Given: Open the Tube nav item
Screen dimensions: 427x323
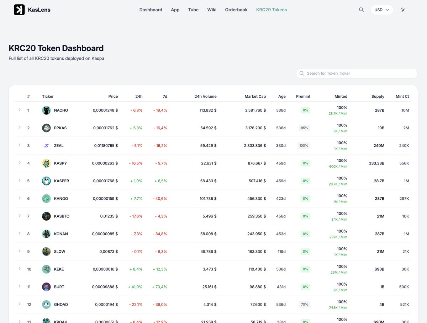Looking at the screenshot, I should tap(193, 10).
